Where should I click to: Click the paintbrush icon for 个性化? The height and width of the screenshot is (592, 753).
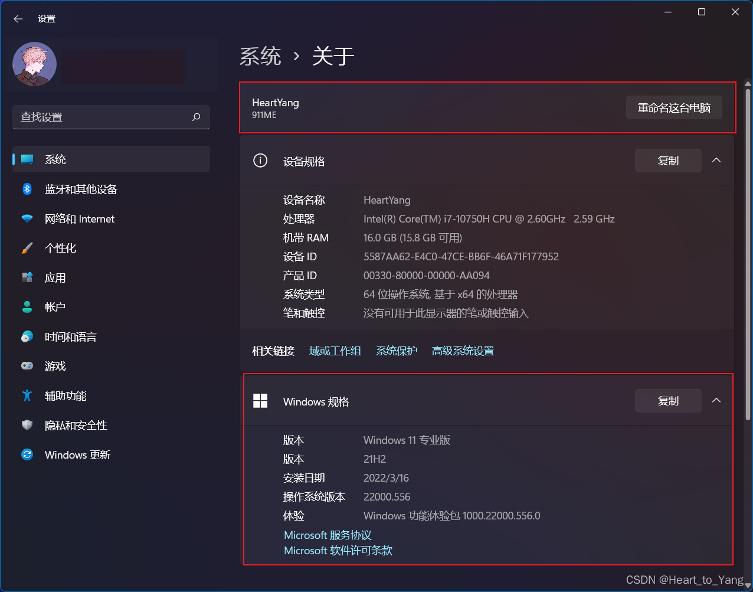[27, 248]
